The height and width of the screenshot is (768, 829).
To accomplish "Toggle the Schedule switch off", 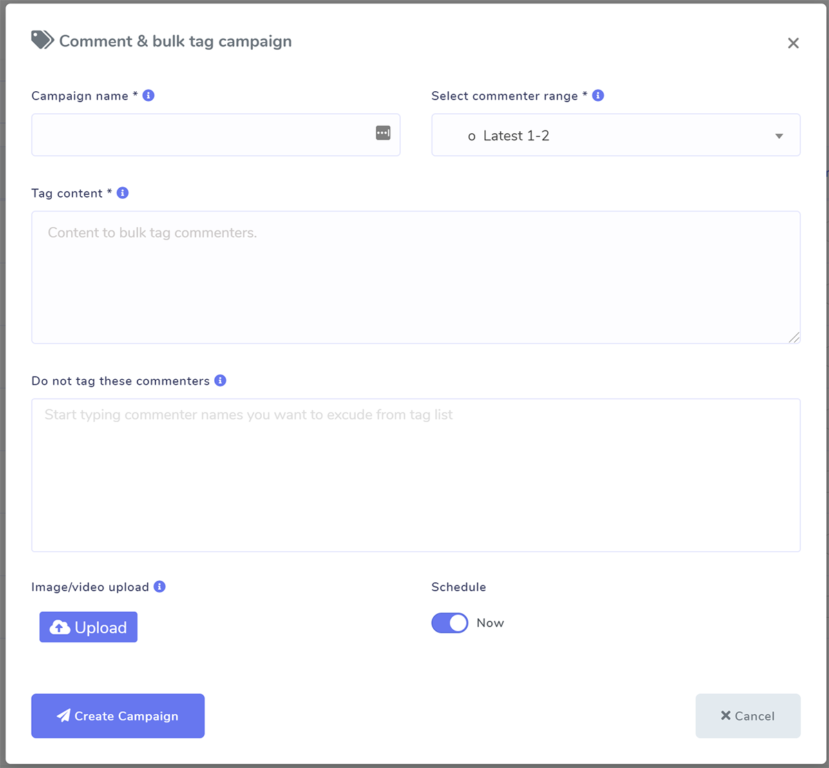I will click(x=450, y=622).
